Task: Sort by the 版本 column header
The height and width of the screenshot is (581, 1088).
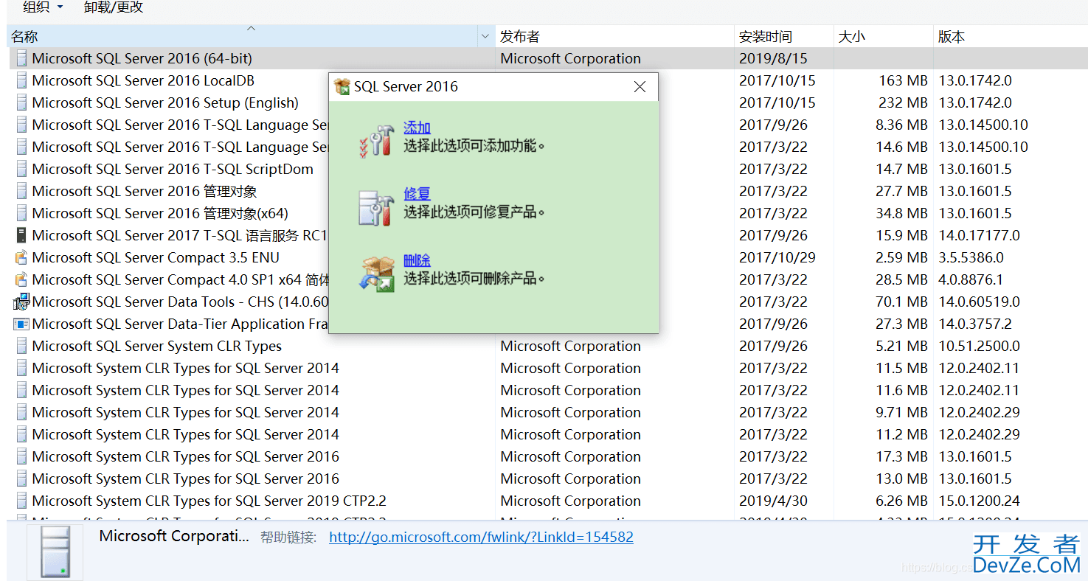Action: (1010, 36)
